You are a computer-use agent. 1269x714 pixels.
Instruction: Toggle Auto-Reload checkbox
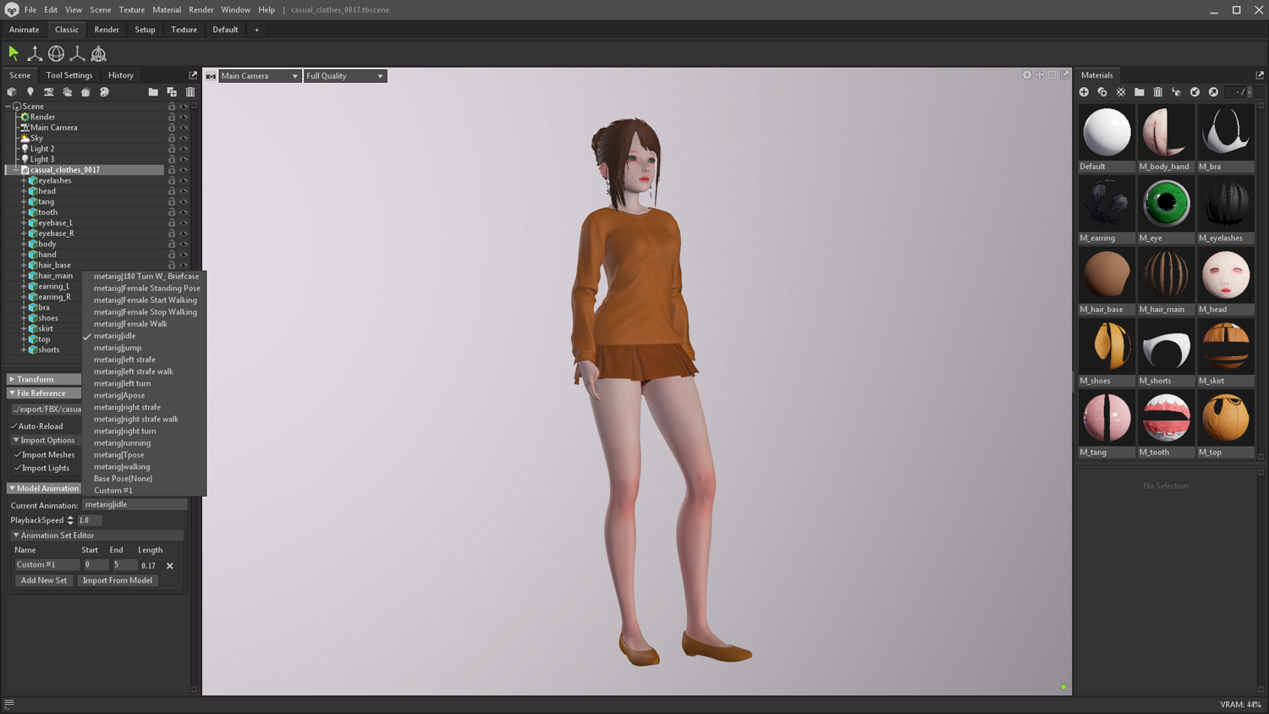[14, 426]
